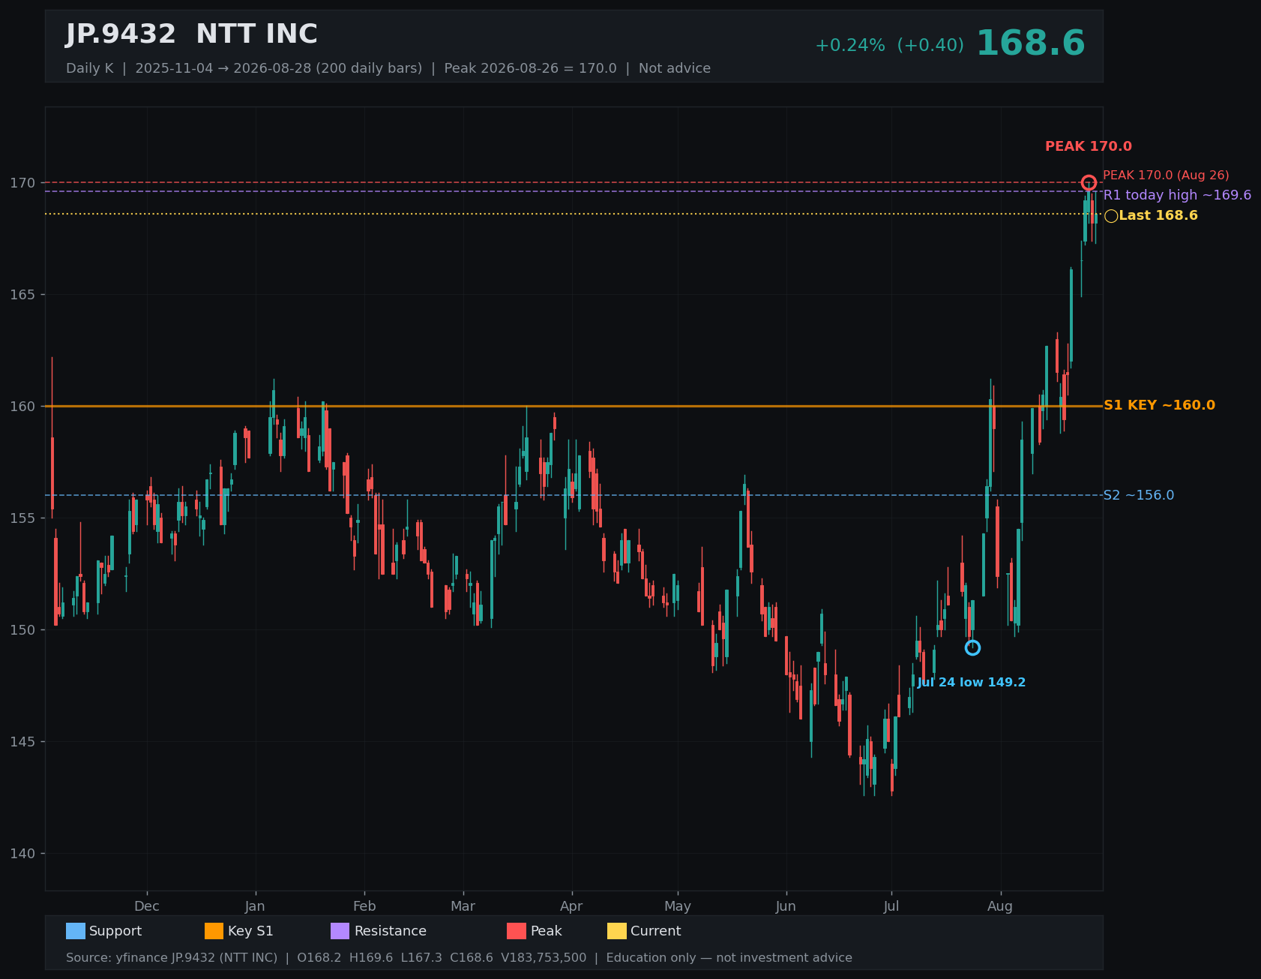Click the 145 y-axis tick label
The width and height of the screenshot is (1261, 979).
coord(22,742)
